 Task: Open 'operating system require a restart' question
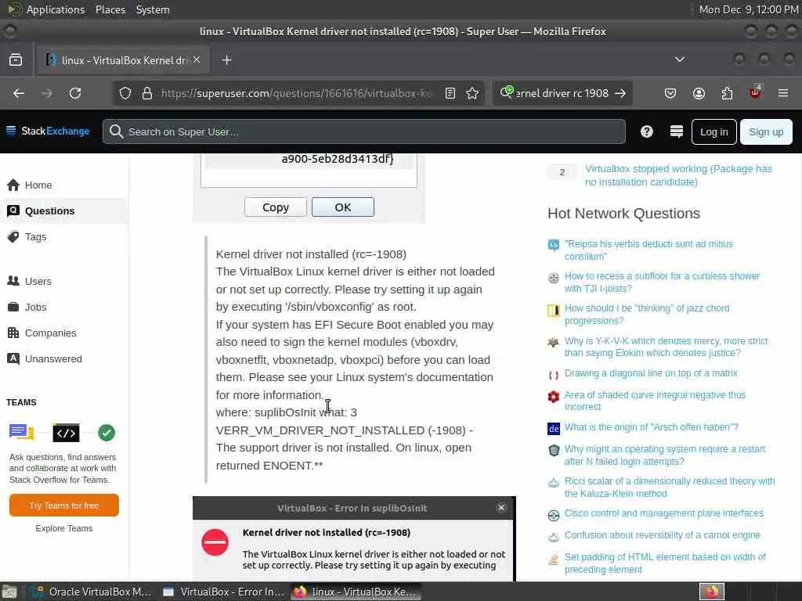tap(665, 455)
